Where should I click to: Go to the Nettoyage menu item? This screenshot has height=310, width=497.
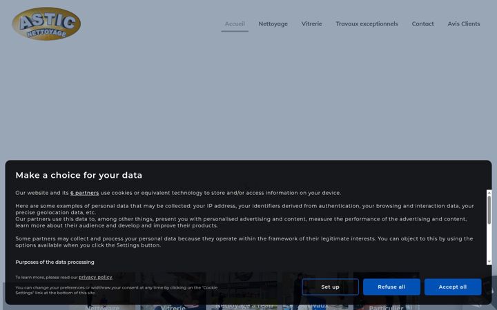tap(273, 23)
